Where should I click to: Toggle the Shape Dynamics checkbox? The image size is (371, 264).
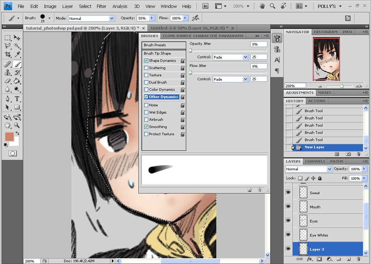click(146, 61)
